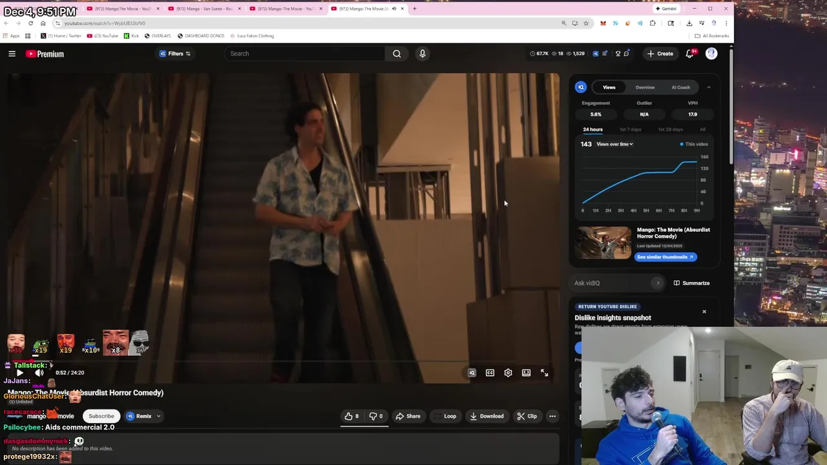The image size is (827, 465).
Task: Click See similar thumbnails button
Action: 665,257
